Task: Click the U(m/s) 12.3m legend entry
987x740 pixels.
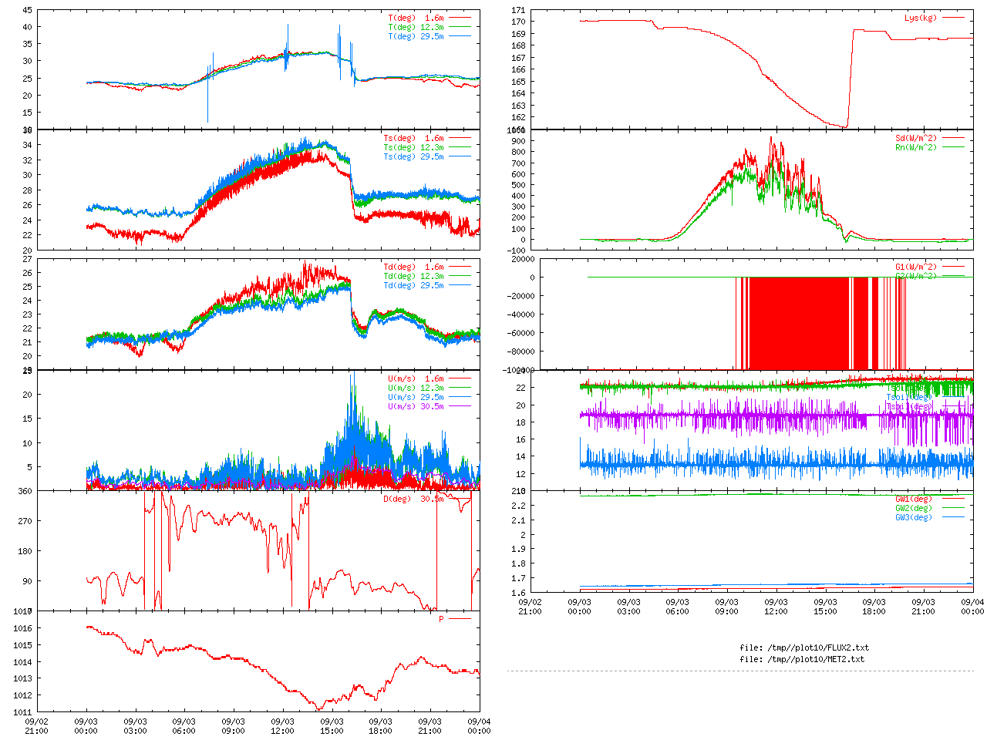Action: click(x=416, y=388)
